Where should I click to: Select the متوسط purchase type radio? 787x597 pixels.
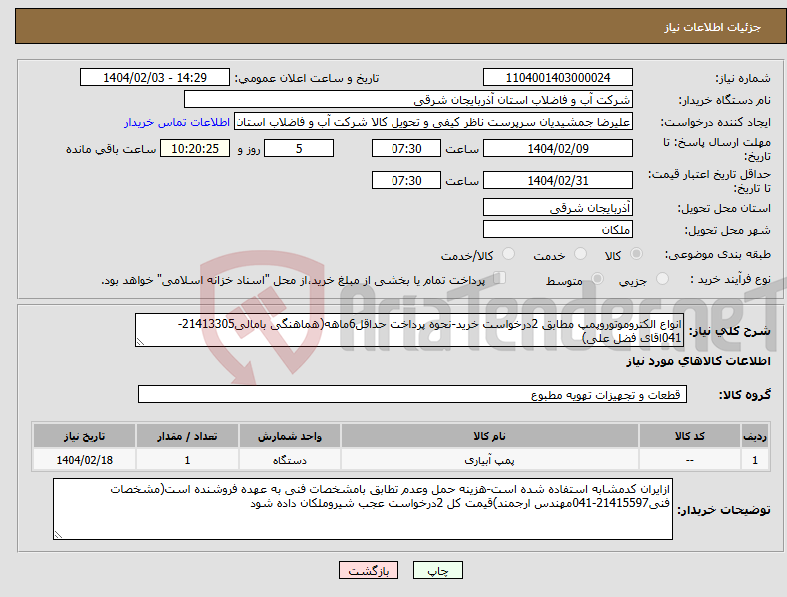click(x=597, y=278)
